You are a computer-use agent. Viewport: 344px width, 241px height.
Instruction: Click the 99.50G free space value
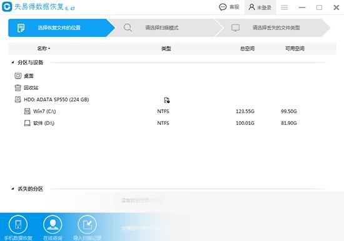pyautogui.click(x=289, y=111)
